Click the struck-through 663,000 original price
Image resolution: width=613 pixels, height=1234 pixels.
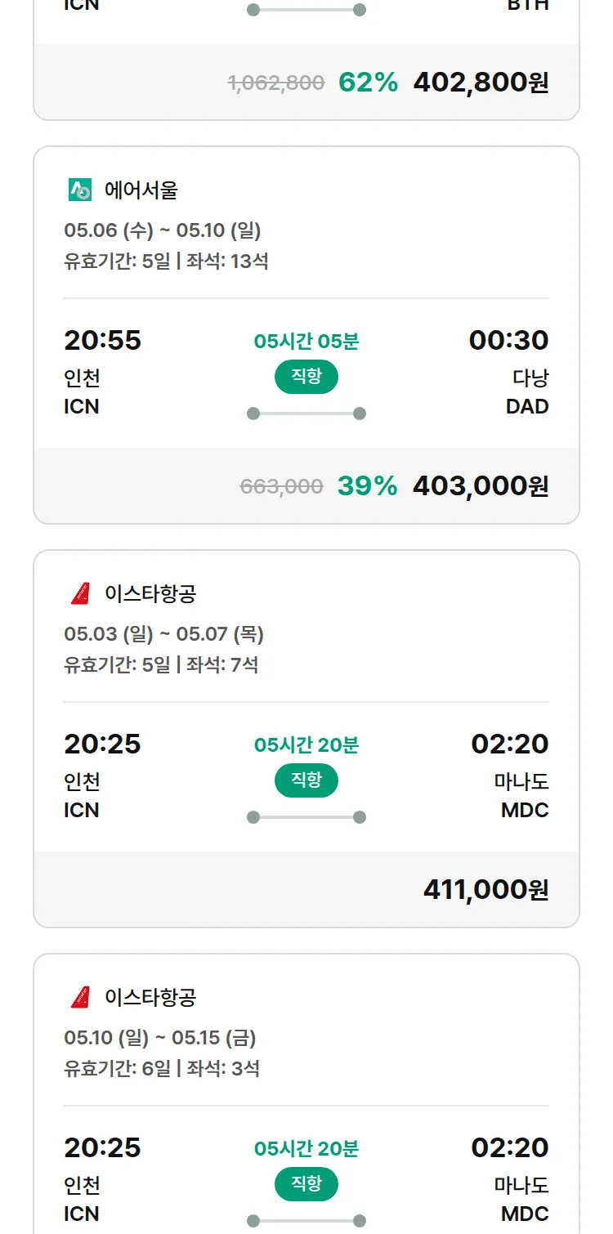tap(282, 486)
